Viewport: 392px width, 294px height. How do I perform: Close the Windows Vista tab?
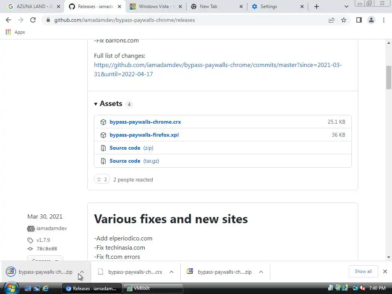(x=180, y=7)
